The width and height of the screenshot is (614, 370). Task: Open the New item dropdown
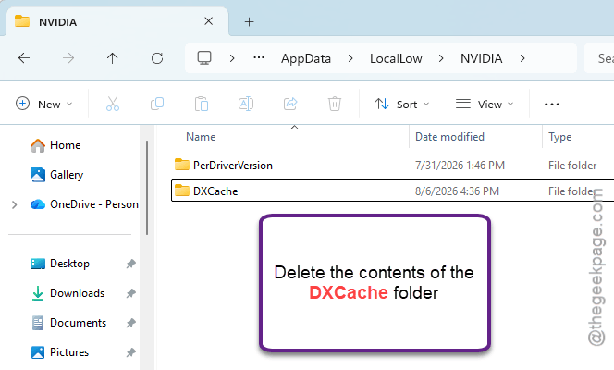tap(43, 105)
